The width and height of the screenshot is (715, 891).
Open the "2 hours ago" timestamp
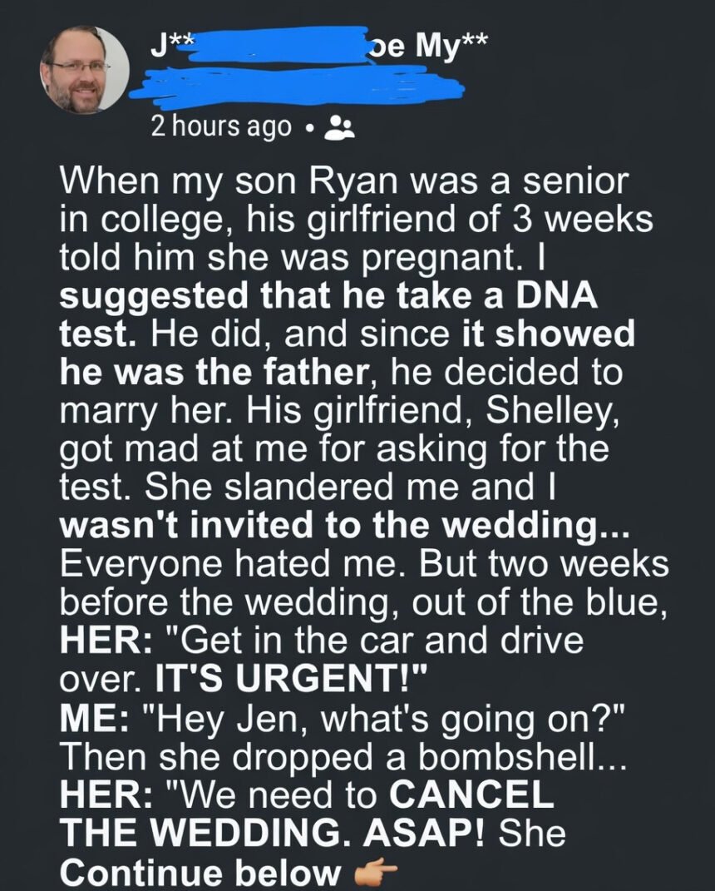[x=221, y=126]
